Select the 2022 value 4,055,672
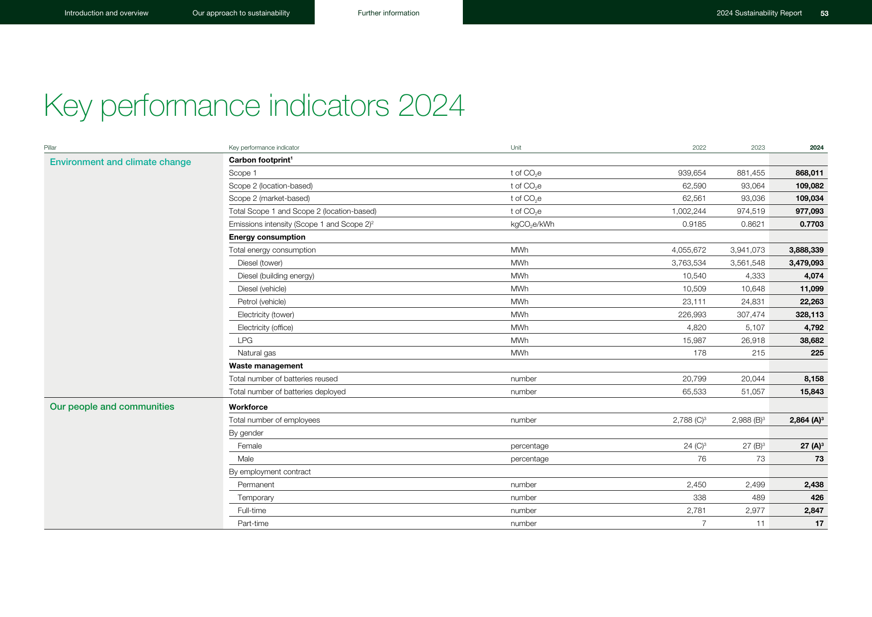 point(689,250)
